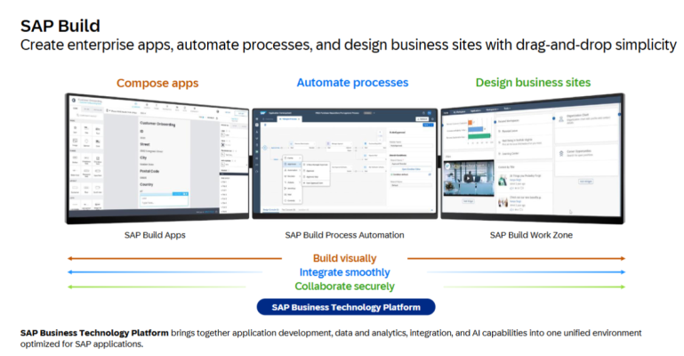Screen dimensions: 684x356
Task: Click the "Country" field label in Build Apps
Action: coord(147,184)
